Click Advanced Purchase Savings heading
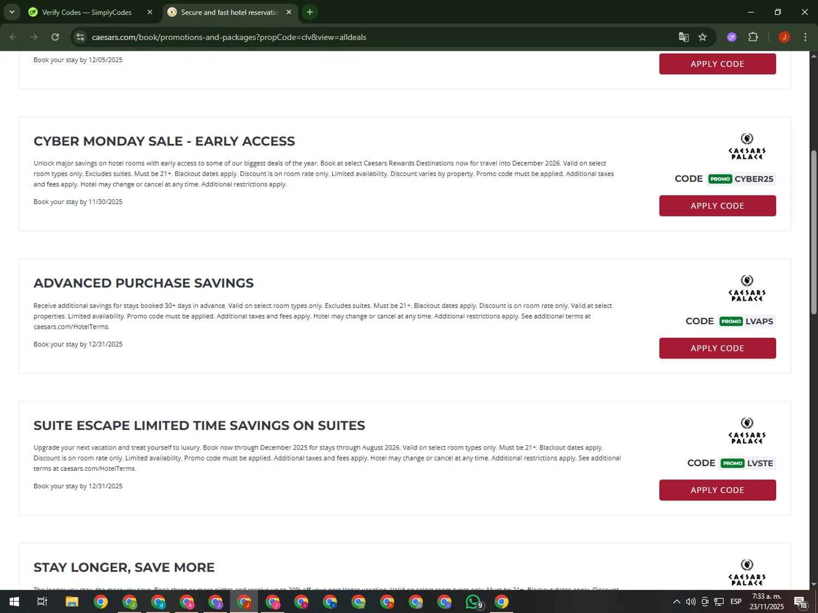Viewport: 818px width, 613px height. tap(143, 283)
